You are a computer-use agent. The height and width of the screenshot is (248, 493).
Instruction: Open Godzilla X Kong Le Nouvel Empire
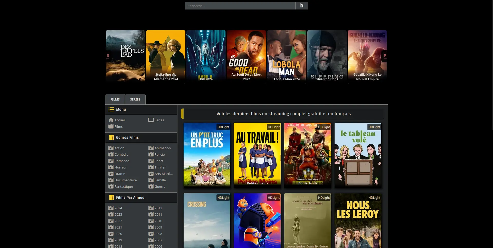coord(367,56)
